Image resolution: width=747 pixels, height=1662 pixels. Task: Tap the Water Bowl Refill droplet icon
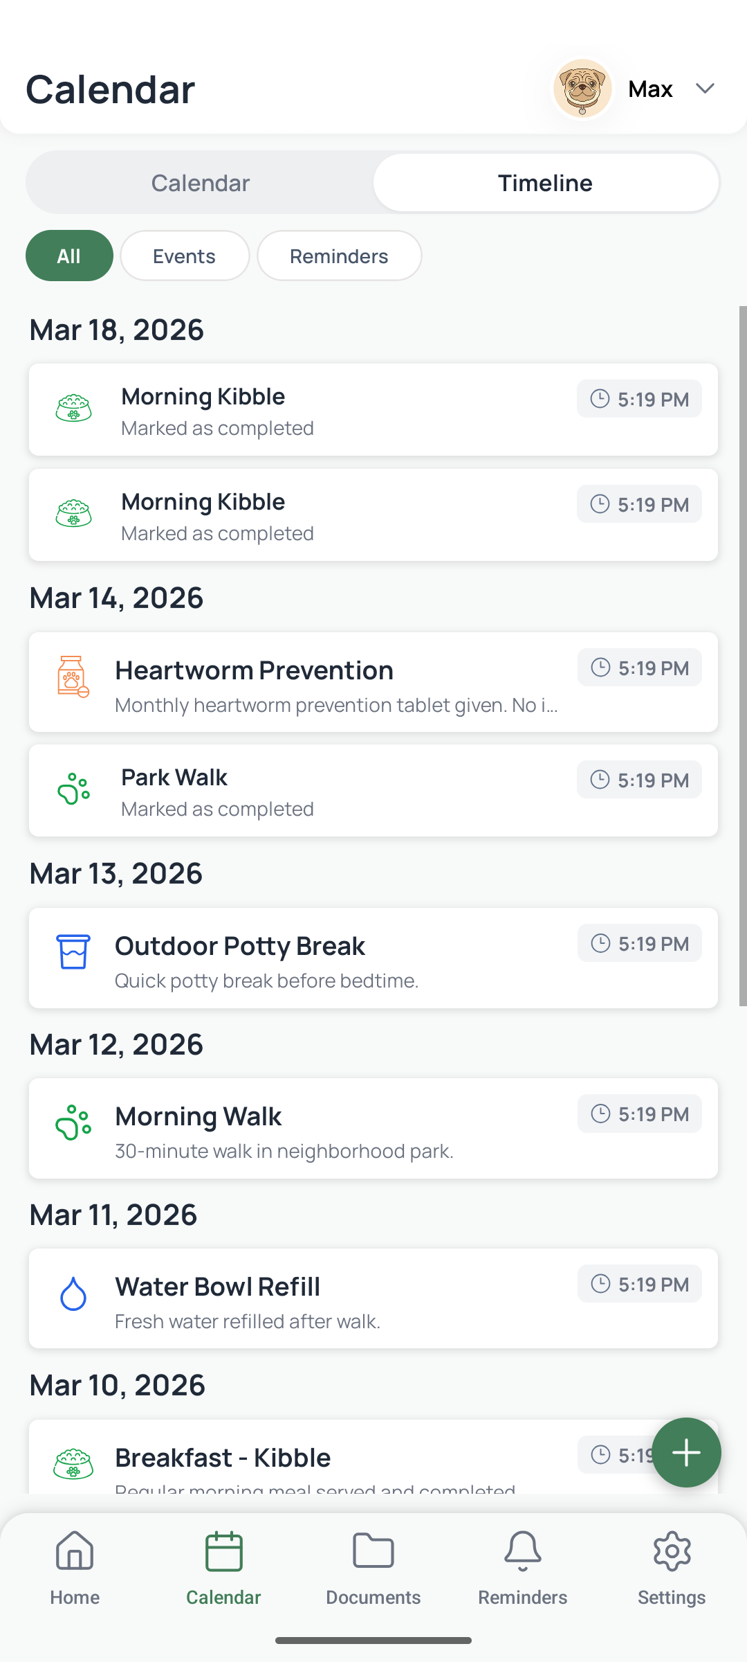point(73,1293)
